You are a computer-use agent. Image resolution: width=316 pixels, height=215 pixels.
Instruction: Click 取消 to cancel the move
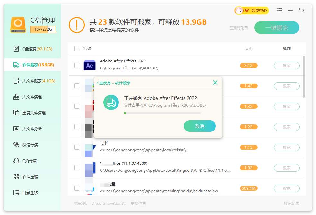[200, 126]
